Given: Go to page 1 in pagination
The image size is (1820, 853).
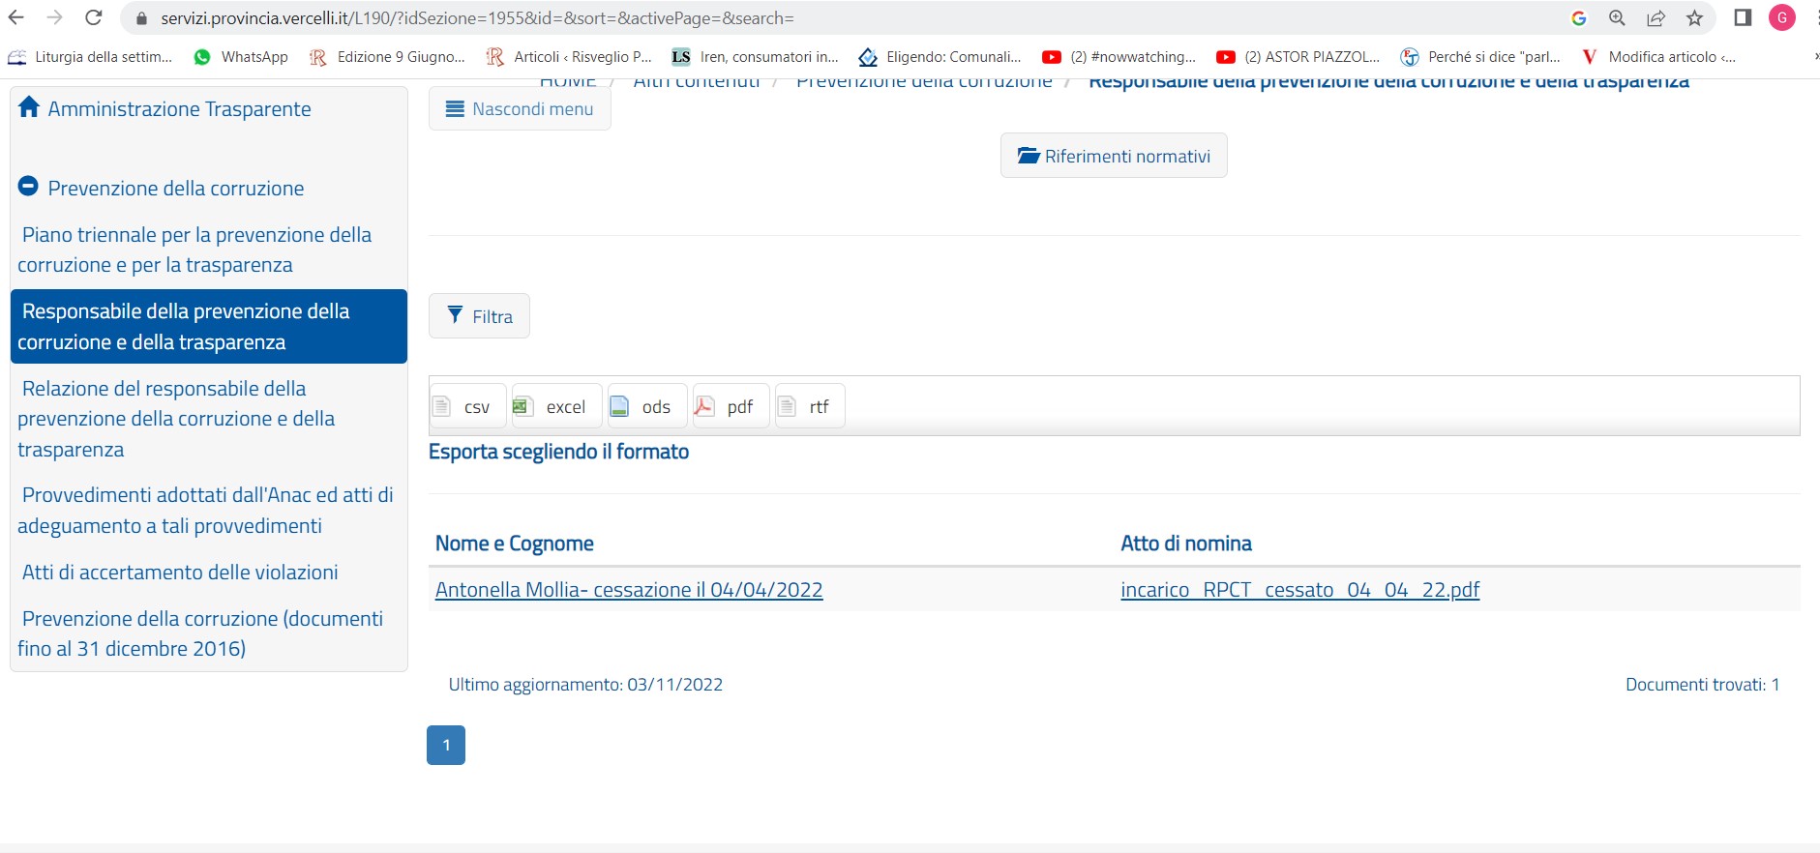Looking at the screenshot, I should click(446, 745).
